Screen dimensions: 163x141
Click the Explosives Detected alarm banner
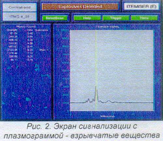tap(80, 7)
